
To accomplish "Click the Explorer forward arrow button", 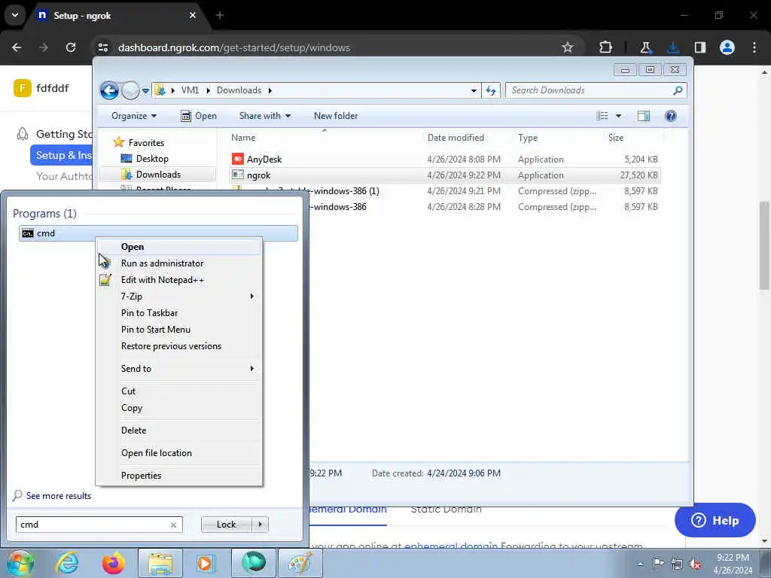I will (130, 90).
